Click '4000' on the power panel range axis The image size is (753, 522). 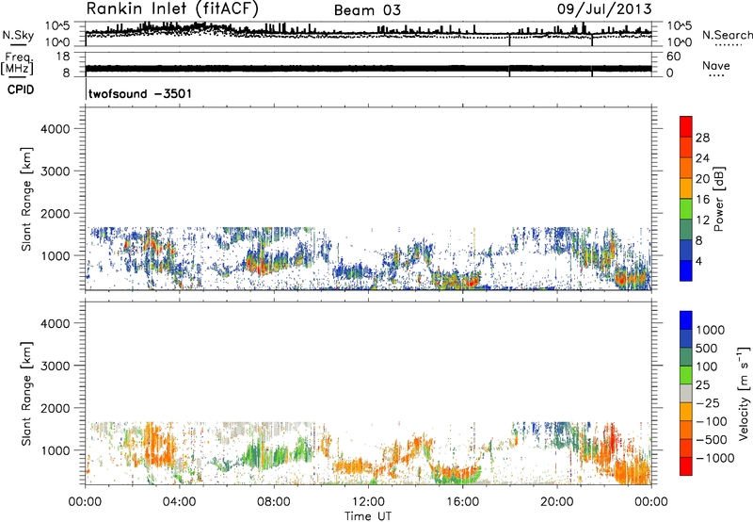click(56, 129)
